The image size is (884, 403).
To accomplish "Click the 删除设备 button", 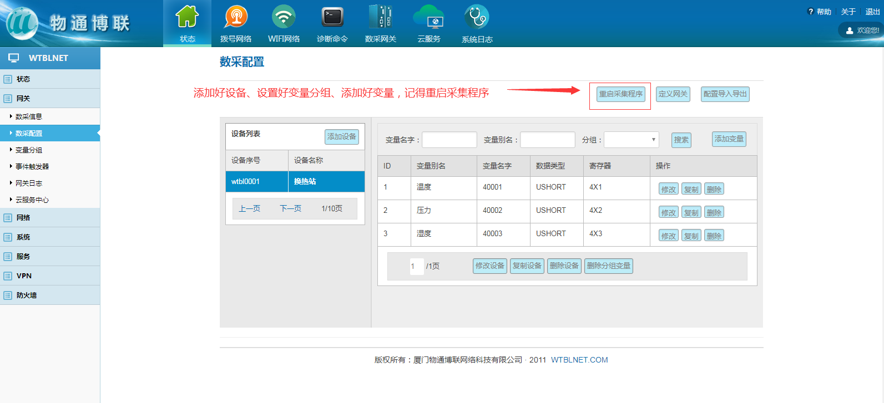I will pyautogui.click(x=564, y=266).
